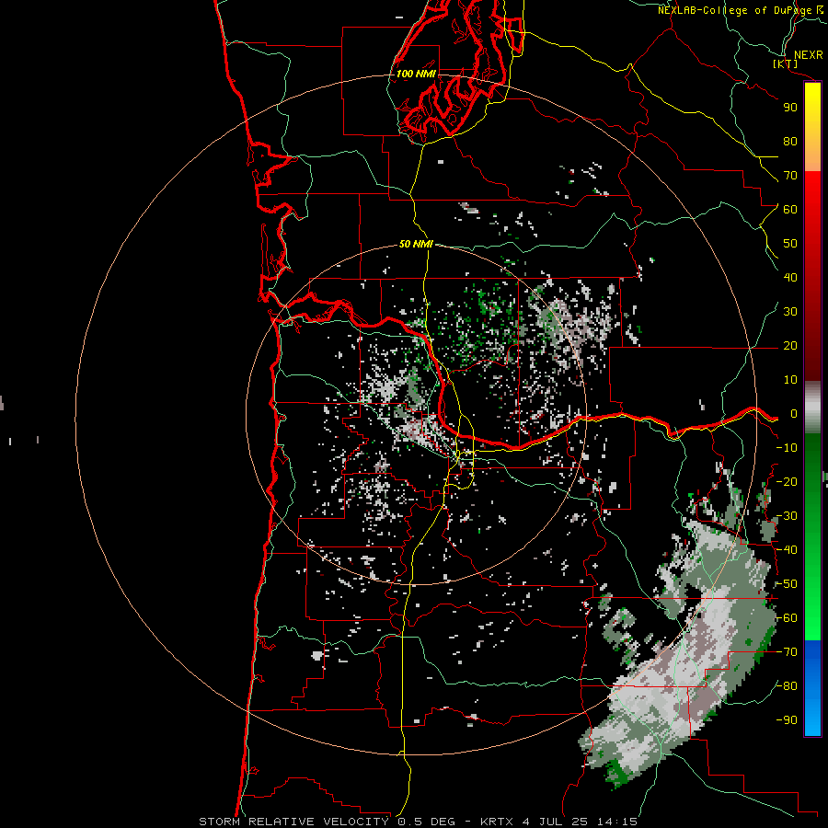The width and height of the screenshot is (828, 828).
Task: Select the -80 value on velocity scale
Action: tap(787, 686)
